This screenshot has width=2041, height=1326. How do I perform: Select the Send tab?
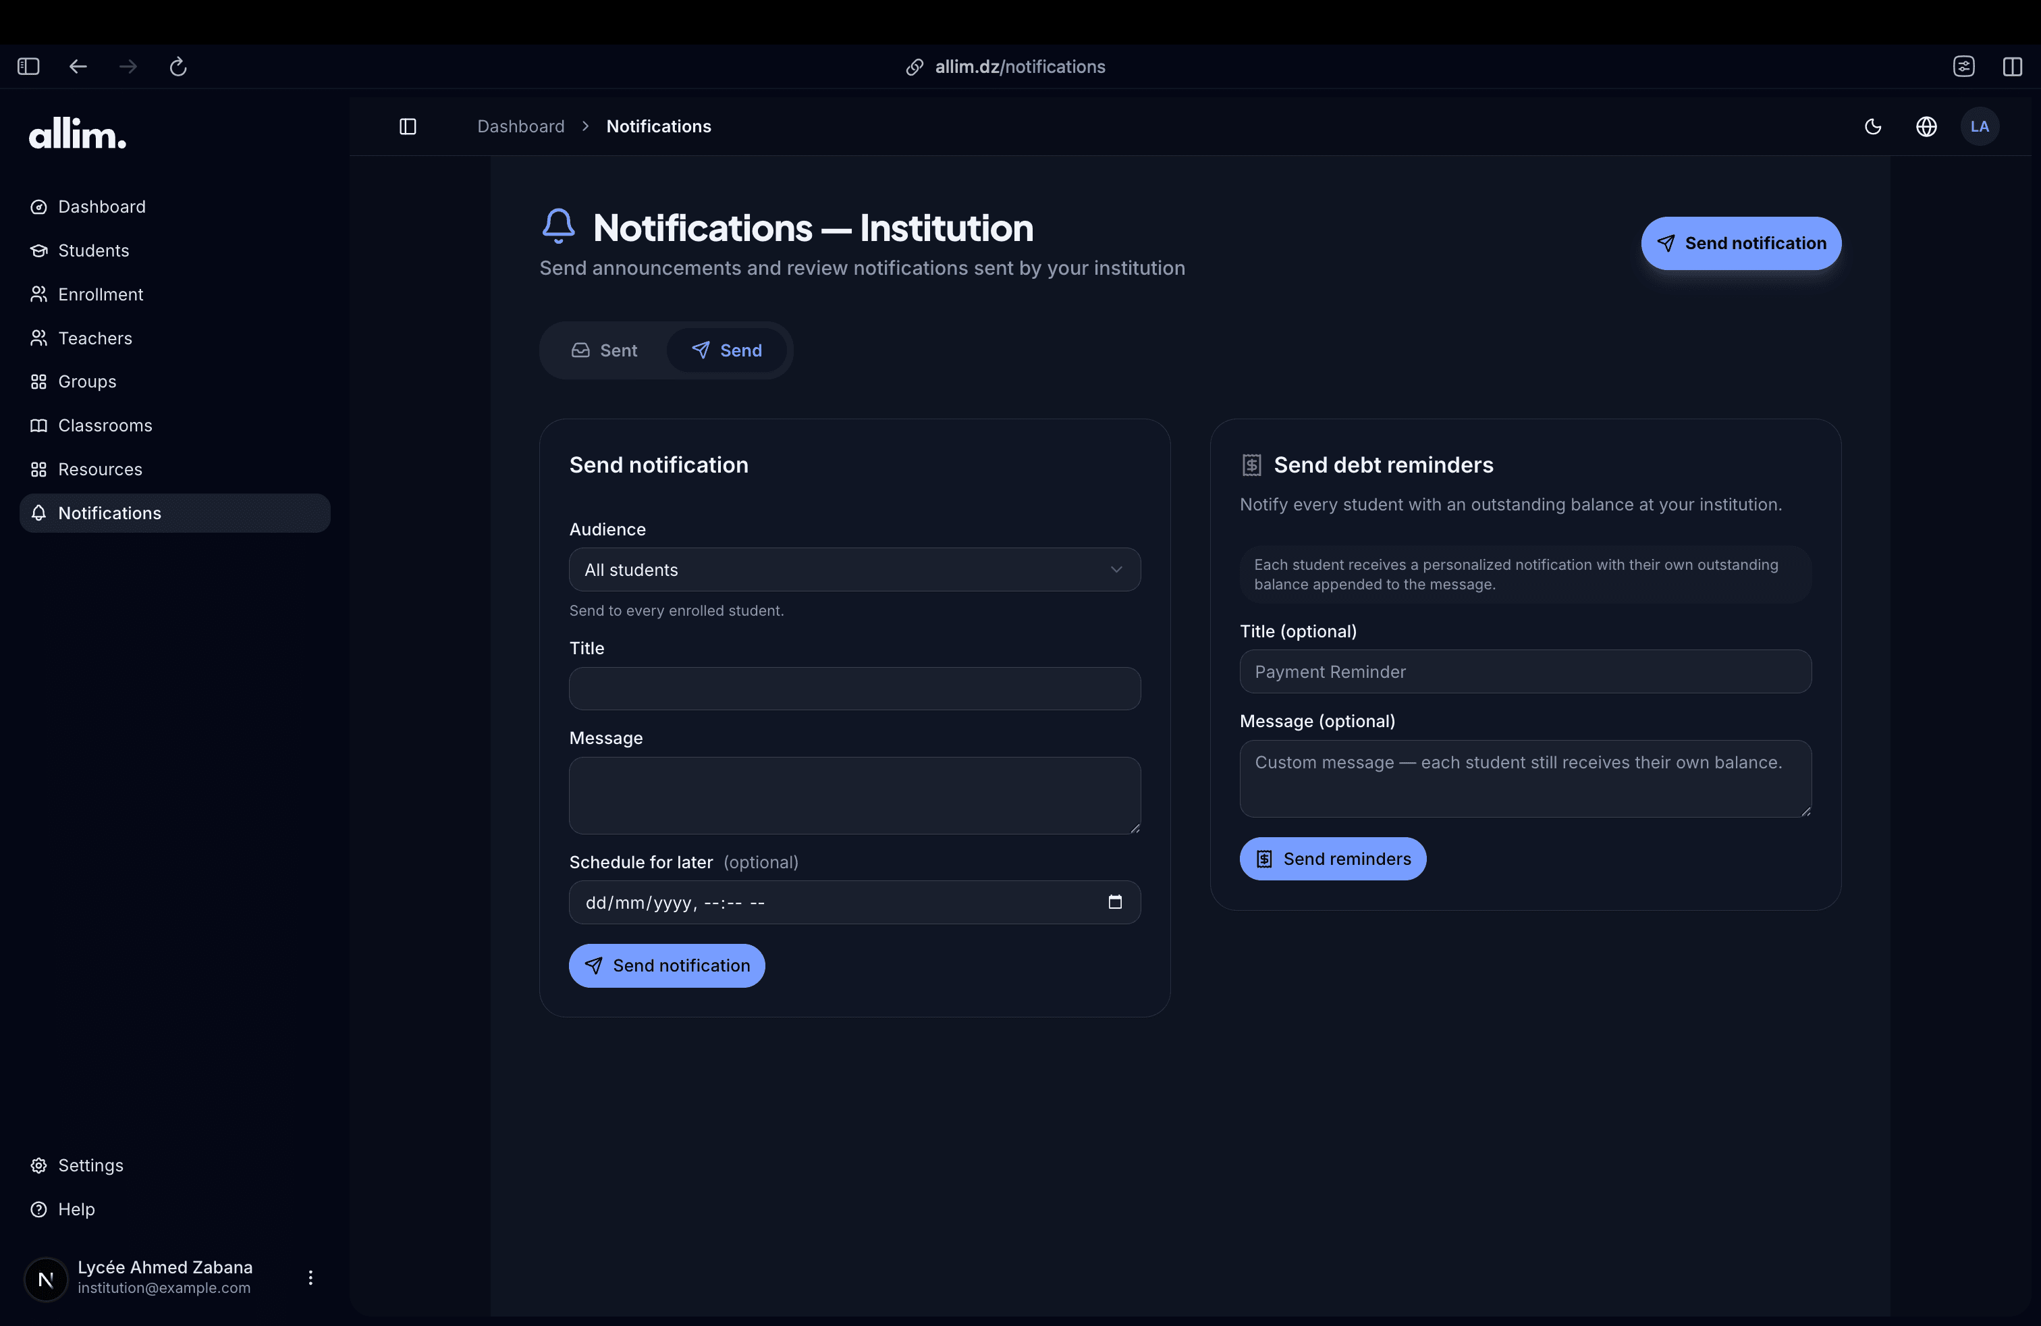pos(726,350)
